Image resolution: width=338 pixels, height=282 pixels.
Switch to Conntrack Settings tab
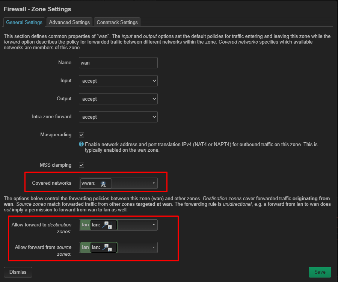117,22
